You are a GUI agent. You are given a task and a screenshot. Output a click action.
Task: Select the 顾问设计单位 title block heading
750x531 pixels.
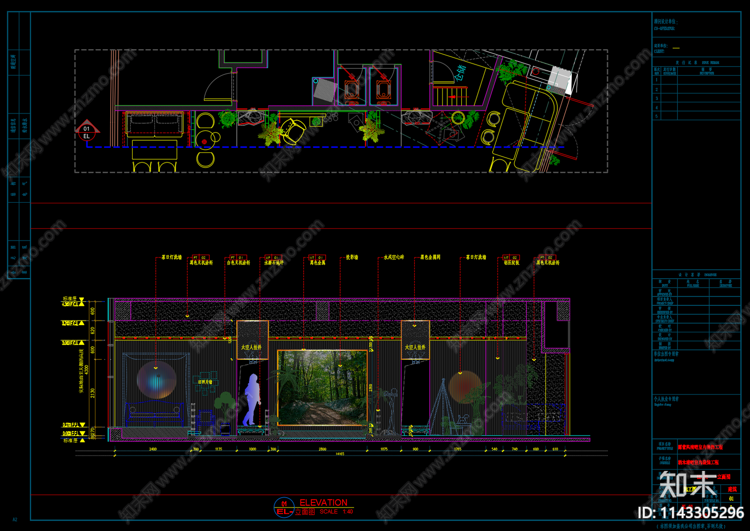pyautogui.click(x=666, y=22)
